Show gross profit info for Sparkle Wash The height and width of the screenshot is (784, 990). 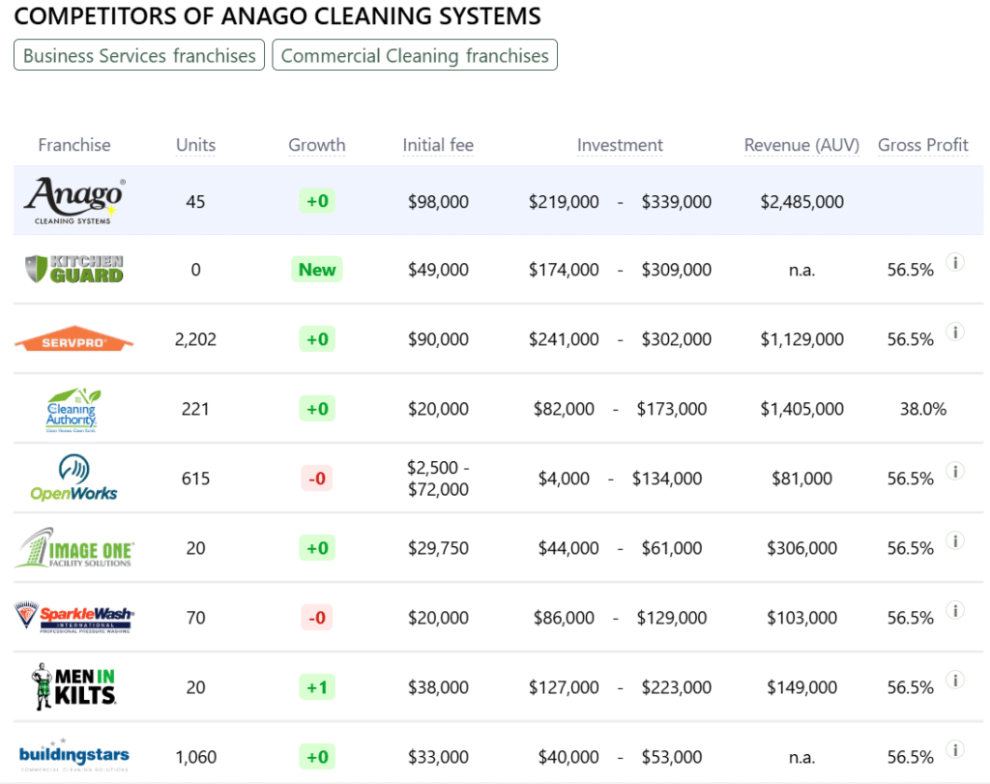tap(955, 610)
